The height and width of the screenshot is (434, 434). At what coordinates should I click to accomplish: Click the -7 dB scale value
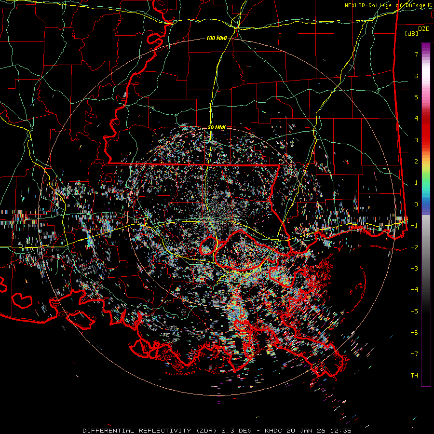click(x=414, y=354)
